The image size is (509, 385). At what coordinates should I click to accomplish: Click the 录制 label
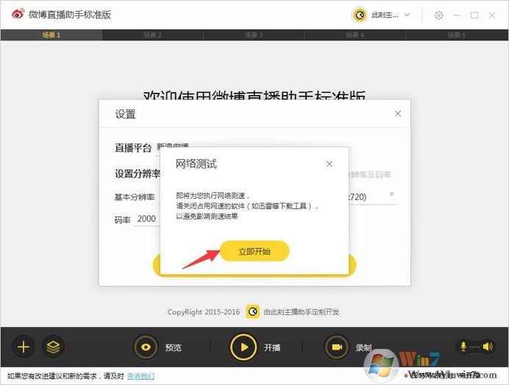(363, 347)
